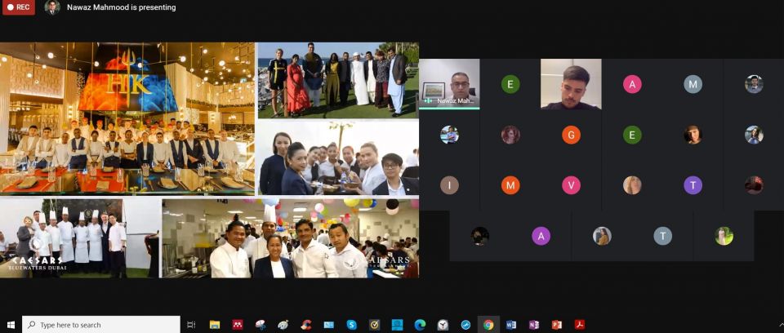Image resolution: width=784 pixels, height=333 pixels.
Task: Click the red REC recording indicator
Action: [18, 7]
